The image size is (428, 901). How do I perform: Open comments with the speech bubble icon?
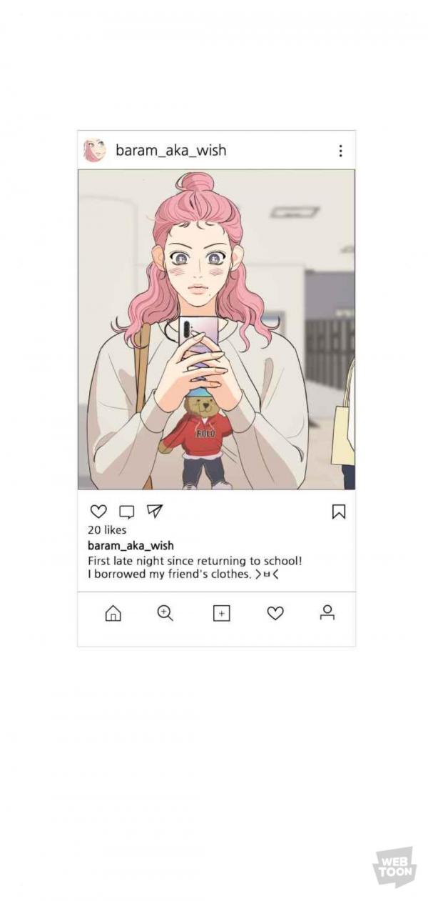pos(126,512)
